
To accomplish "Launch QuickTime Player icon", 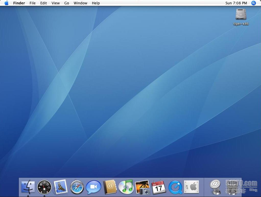I will [175, 187].
